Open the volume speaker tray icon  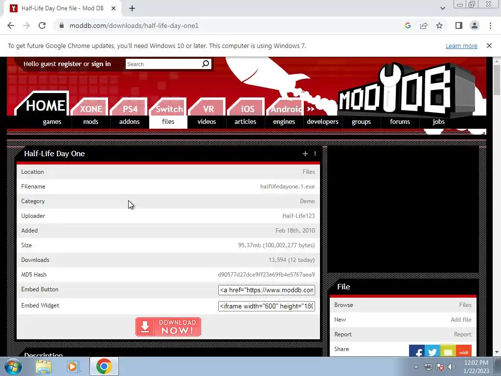click(452, 367)
